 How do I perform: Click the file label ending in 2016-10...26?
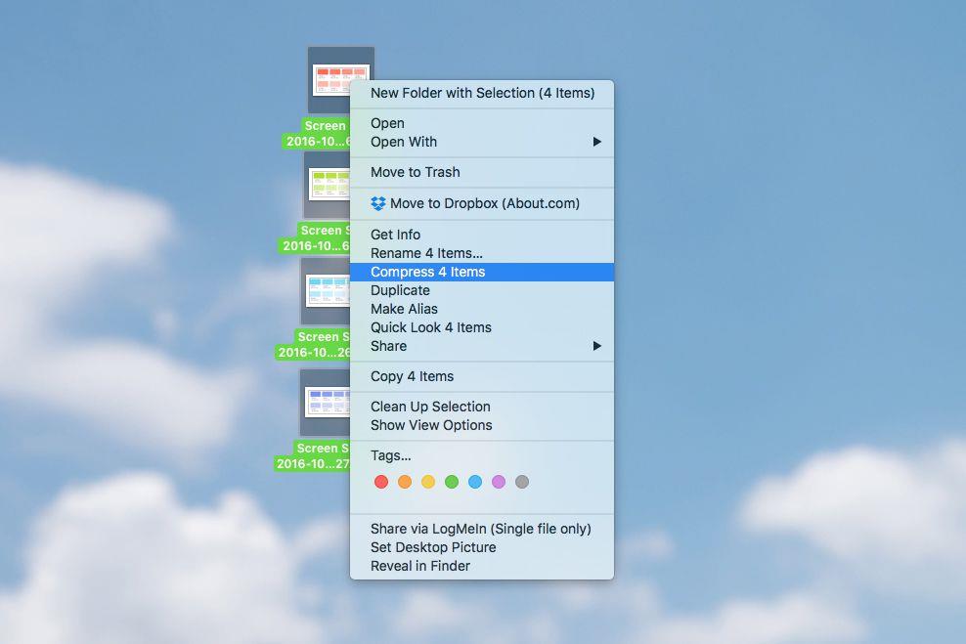313,345
